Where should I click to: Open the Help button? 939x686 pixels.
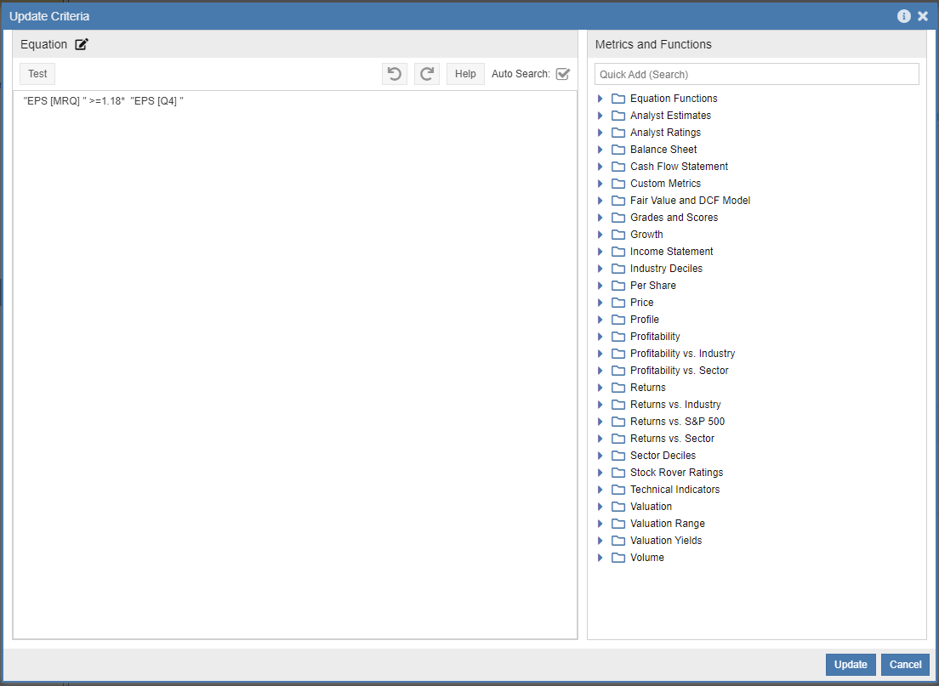pyautogui.click(x=465, y=74)
